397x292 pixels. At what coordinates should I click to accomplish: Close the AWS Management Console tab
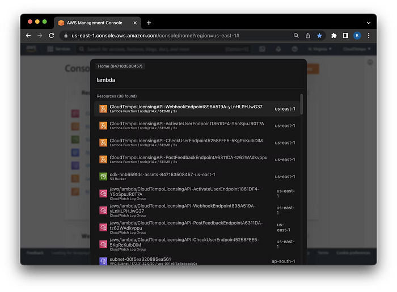click(x=135, y=23)
